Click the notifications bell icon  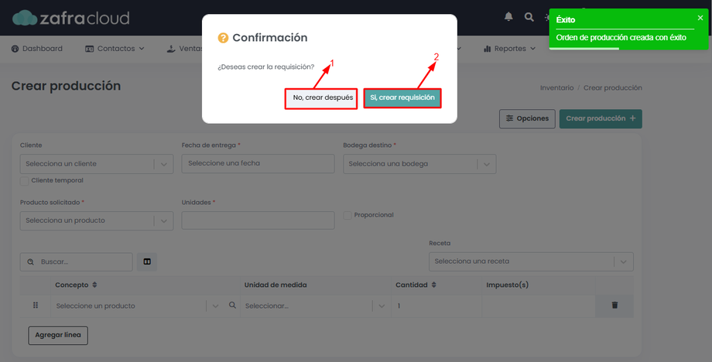(508, 16)
